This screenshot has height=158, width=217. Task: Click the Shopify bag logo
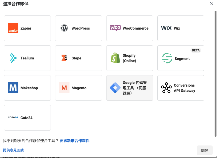click(115, 58)
